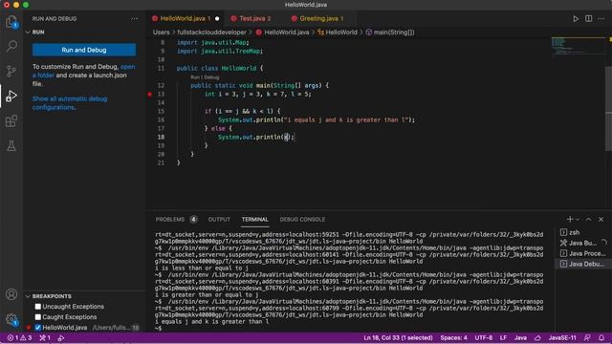Switch to the Test.java editor tab
The image size is (612, 344).
[255, 19]
